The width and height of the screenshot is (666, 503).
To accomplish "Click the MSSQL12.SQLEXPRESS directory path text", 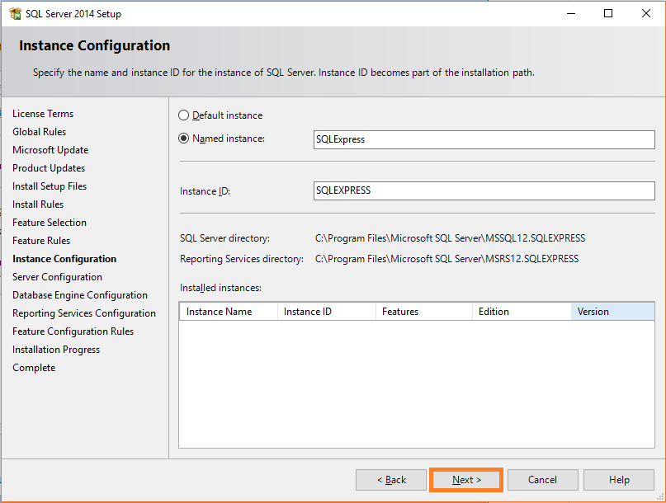I will 451,238.
